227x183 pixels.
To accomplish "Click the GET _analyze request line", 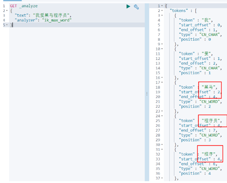I will tap(24, 6).
